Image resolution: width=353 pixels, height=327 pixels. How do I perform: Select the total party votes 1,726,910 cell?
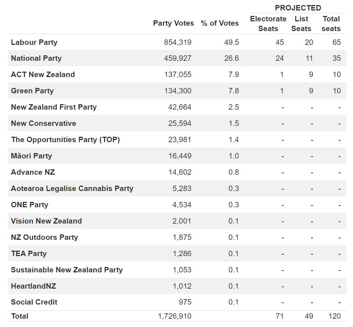(x=175, y=316)
